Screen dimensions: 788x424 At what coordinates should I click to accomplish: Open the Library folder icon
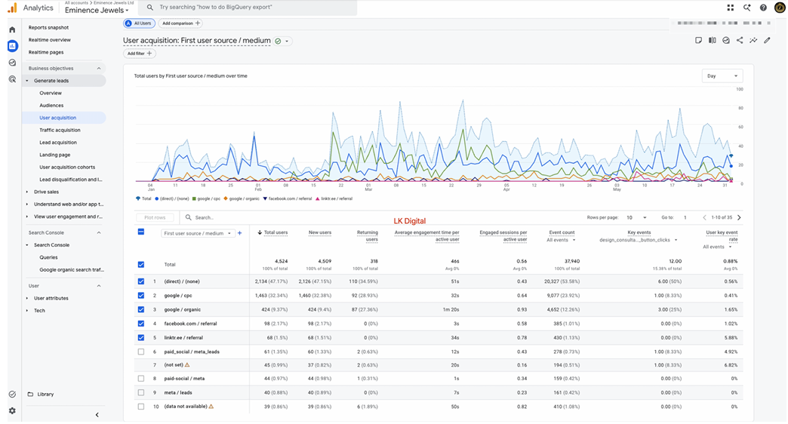point(30,395)
